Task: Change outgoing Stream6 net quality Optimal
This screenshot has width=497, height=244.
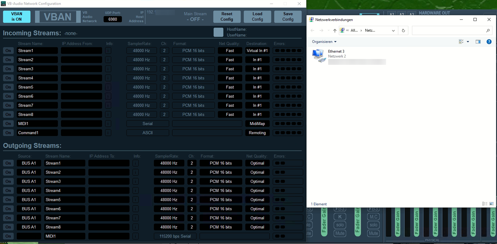Action: tap(257, 209)
